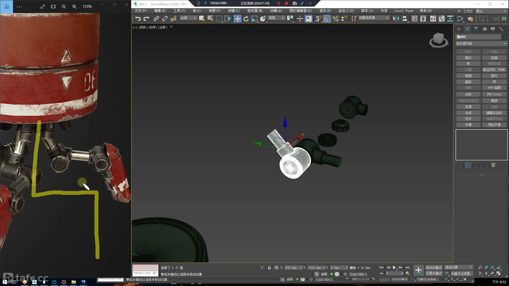Apply the 涡轮平滑 modifier button

[x=494, y=125]
